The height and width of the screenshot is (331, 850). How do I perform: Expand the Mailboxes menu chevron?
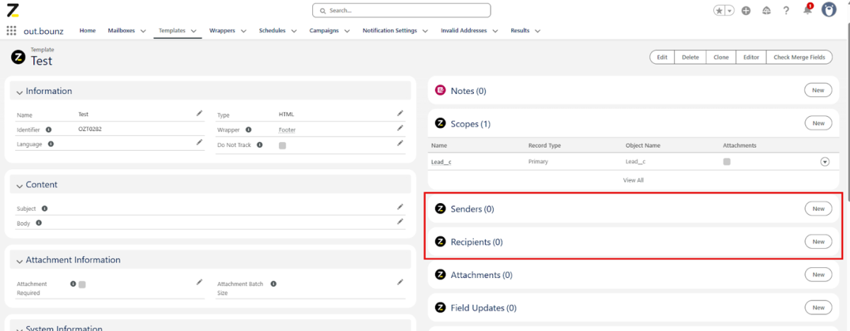[x=143, y=31]
